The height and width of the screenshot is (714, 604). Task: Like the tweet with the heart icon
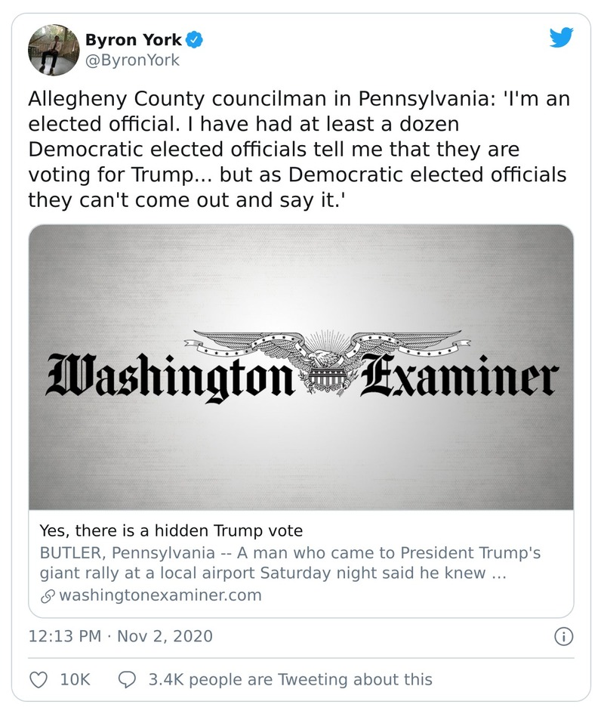click(x=38, y=679)
